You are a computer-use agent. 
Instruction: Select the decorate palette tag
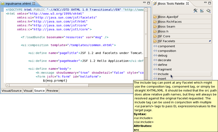182,60
